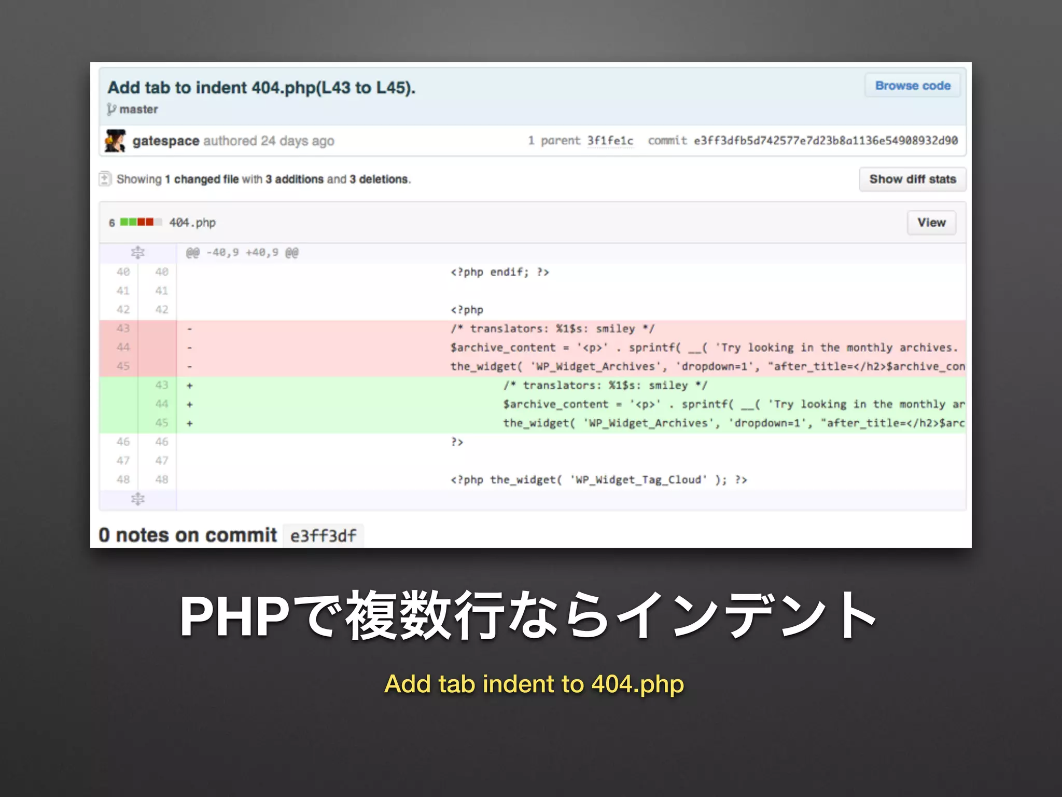The image size is (1062, 797).
Task: Click removed line 45 number
Action: point(123,366)
